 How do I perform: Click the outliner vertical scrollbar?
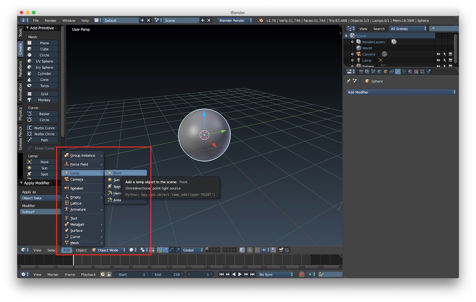point(456,49)
